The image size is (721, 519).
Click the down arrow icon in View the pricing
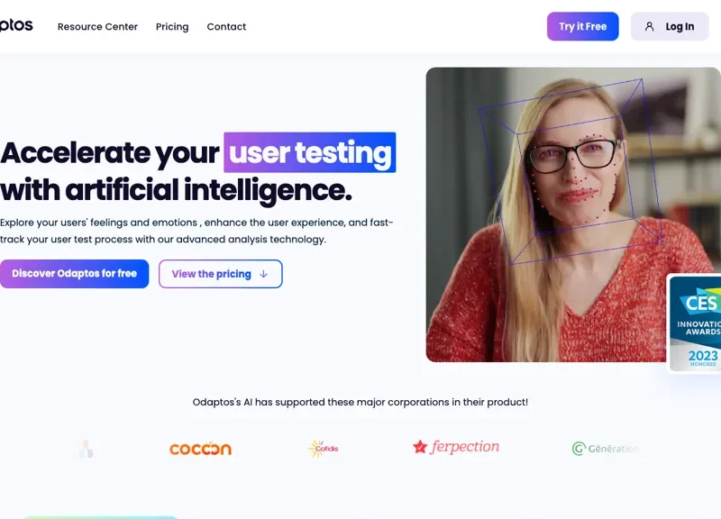click(263, 274)
